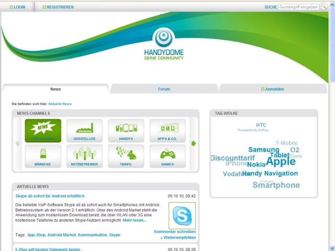335x251 pixels.
Task: Show next news channels with green arrow
Action: coord(194,143)
